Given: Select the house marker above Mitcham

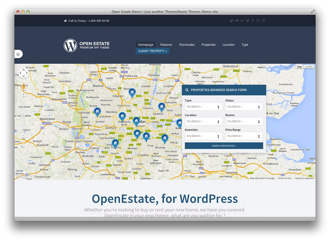Looking at the screenshot, I should [137, 134].
